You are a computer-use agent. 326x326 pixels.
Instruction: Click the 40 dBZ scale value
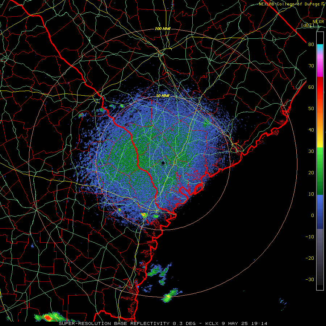point(311,130)
